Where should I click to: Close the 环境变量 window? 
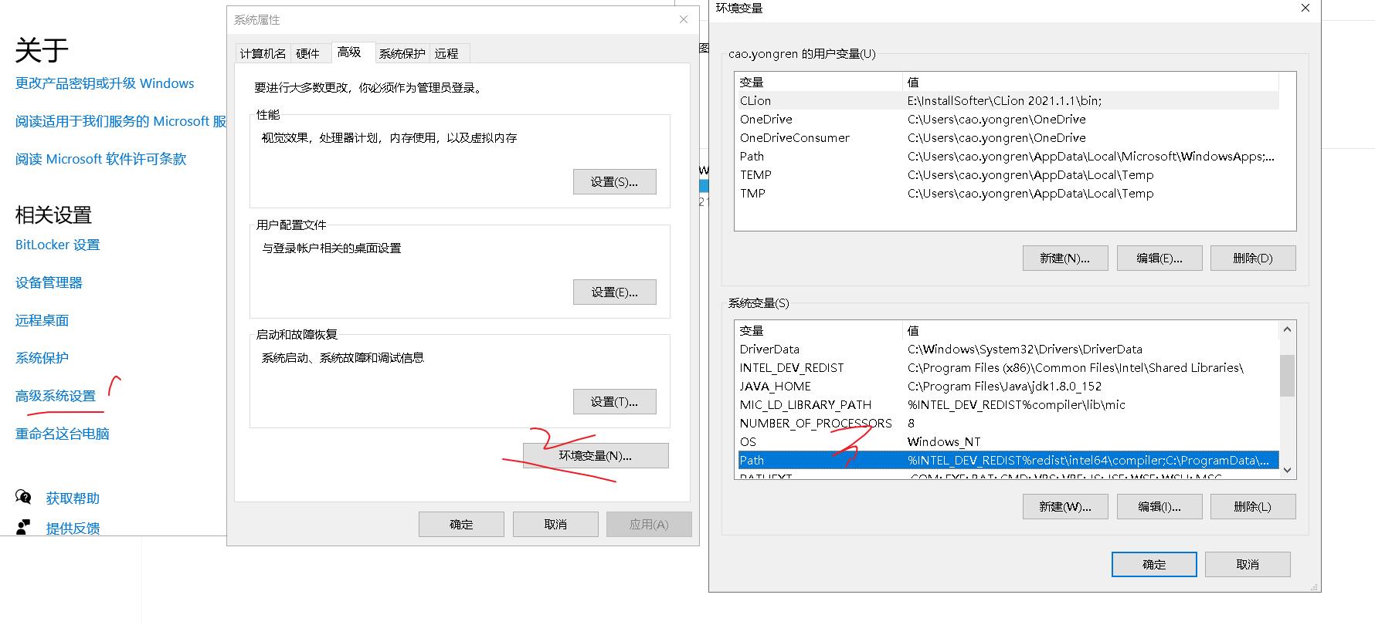pos(1305,8)
